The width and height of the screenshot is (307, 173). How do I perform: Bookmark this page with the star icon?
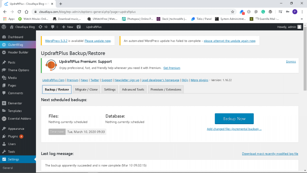[x=233, y=12]
